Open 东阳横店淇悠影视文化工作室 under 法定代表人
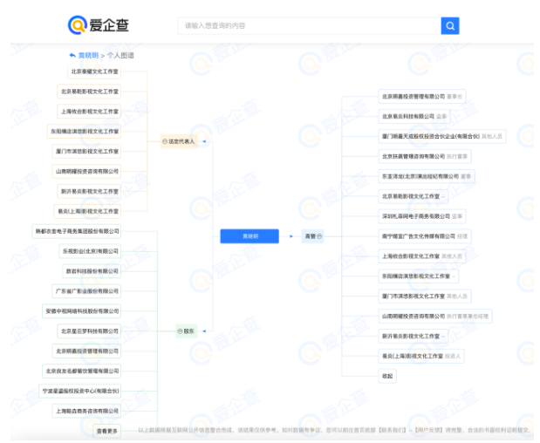Viewport: 540px width, 443px height. click(x=85, y=131)
